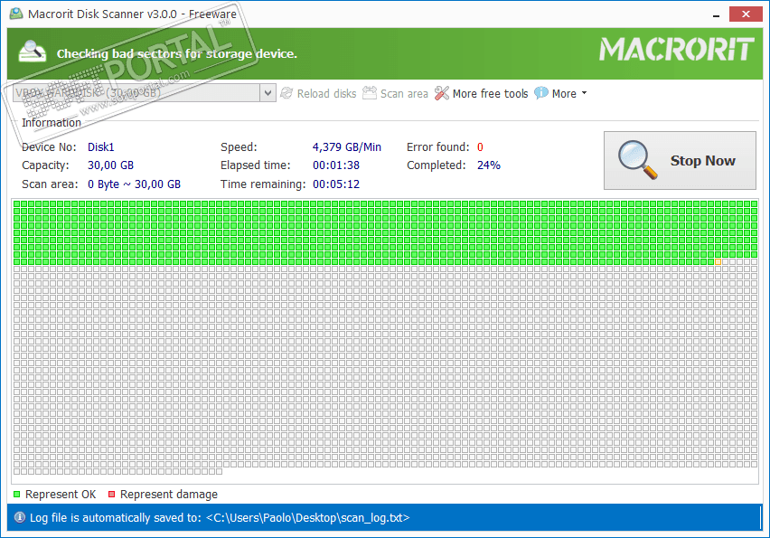Viewport: 770px width, 538px height.
Task: Click the green Represent OK legend square
Action: (x=16, y=495)
